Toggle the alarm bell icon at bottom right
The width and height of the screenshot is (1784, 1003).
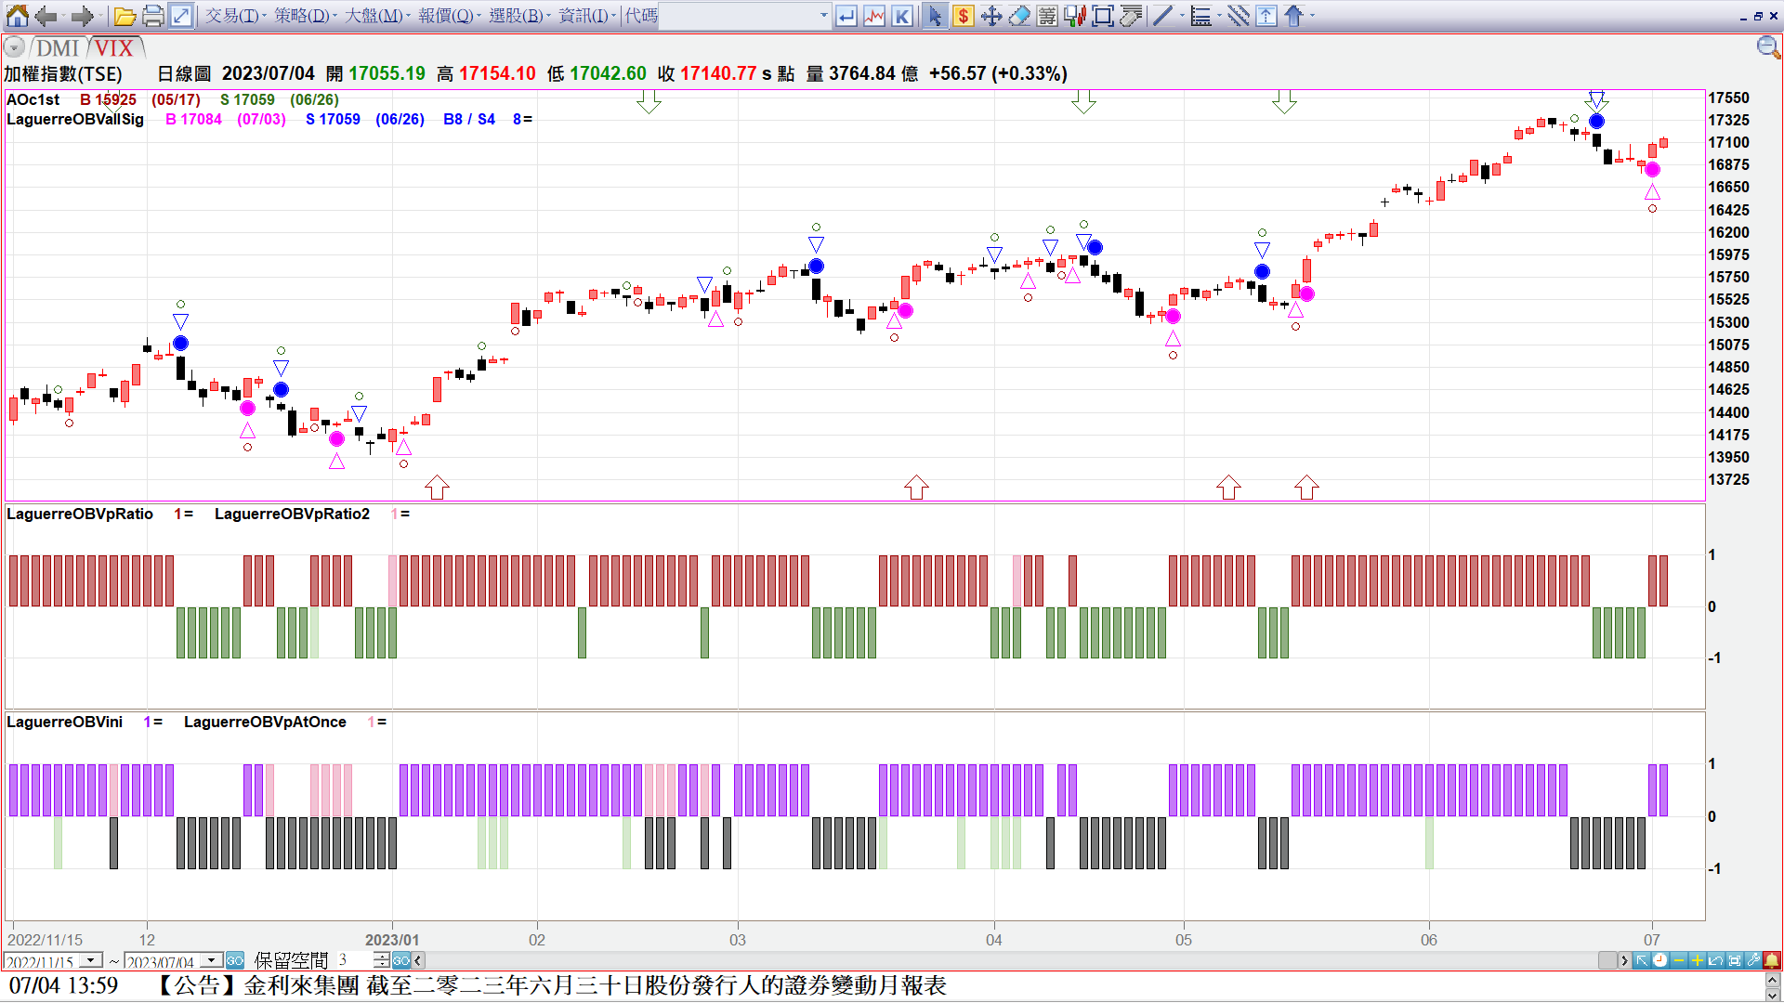tap(1772, 960)
